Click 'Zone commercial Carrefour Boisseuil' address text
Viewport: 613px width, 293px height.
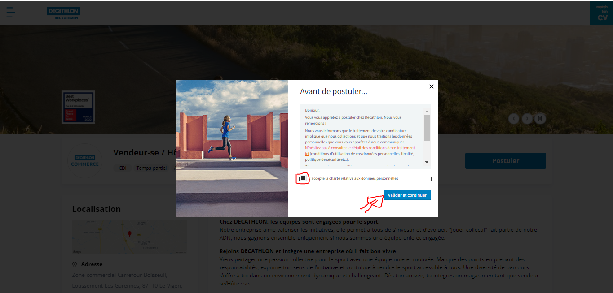120,275
